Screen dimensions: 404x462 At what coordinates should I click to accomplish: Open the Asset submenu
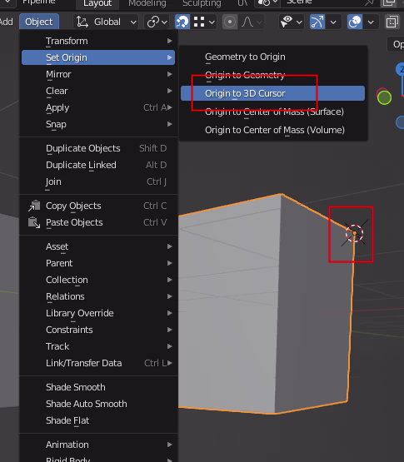(98, 246)
